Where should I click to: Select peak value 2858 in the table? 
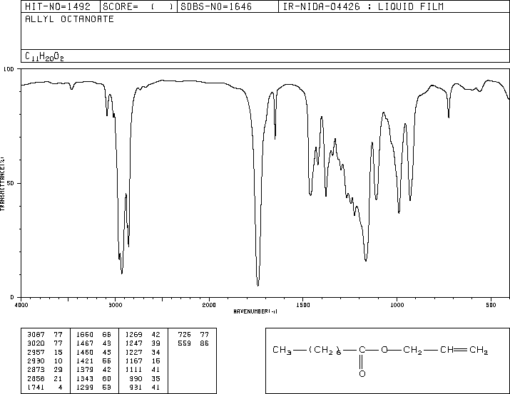tap(36, 378)
